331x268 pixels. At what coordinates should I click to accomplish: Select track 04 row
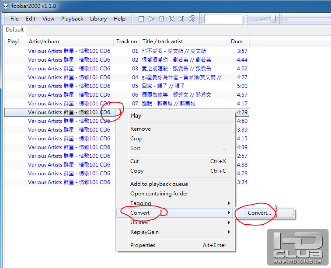point(127,77)
